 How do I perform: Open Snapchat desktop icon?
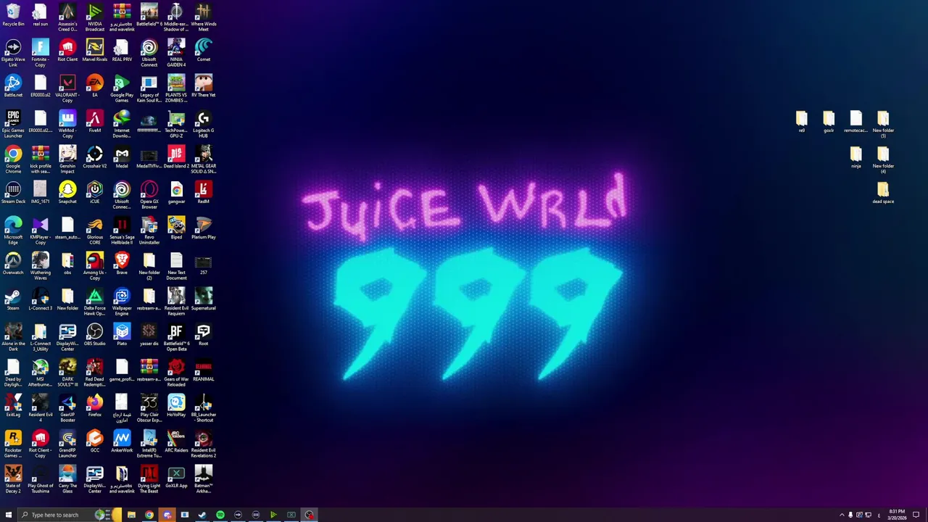tap(67, 193)
